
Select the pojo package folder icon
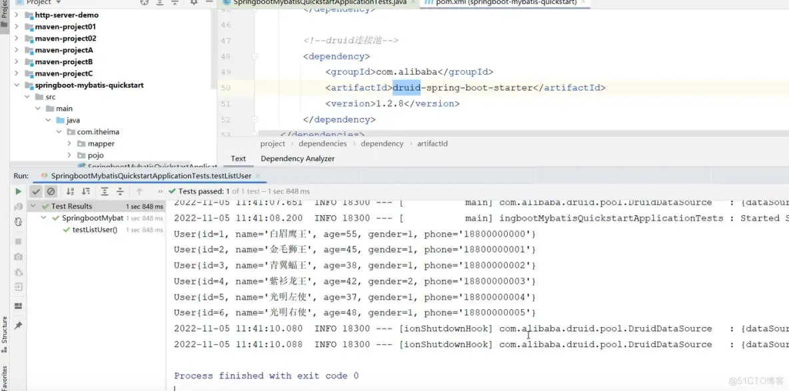[x=81, y=155]
